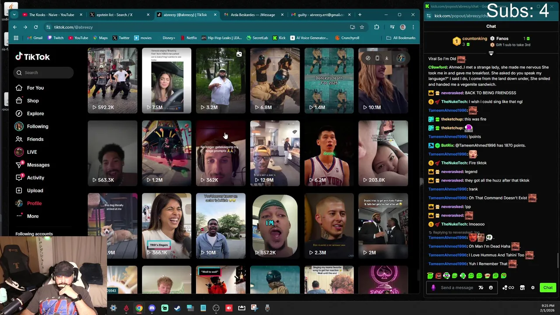Switch to The Kooks - Naive YouTube tab
560x315 pixels.
52,15
